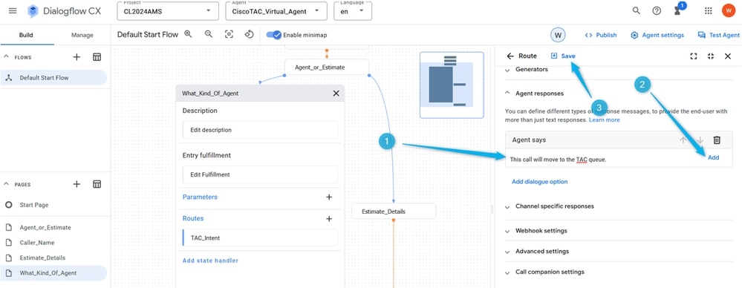Open the Project CL2024AMS dropdown

[x=168, y=11]
